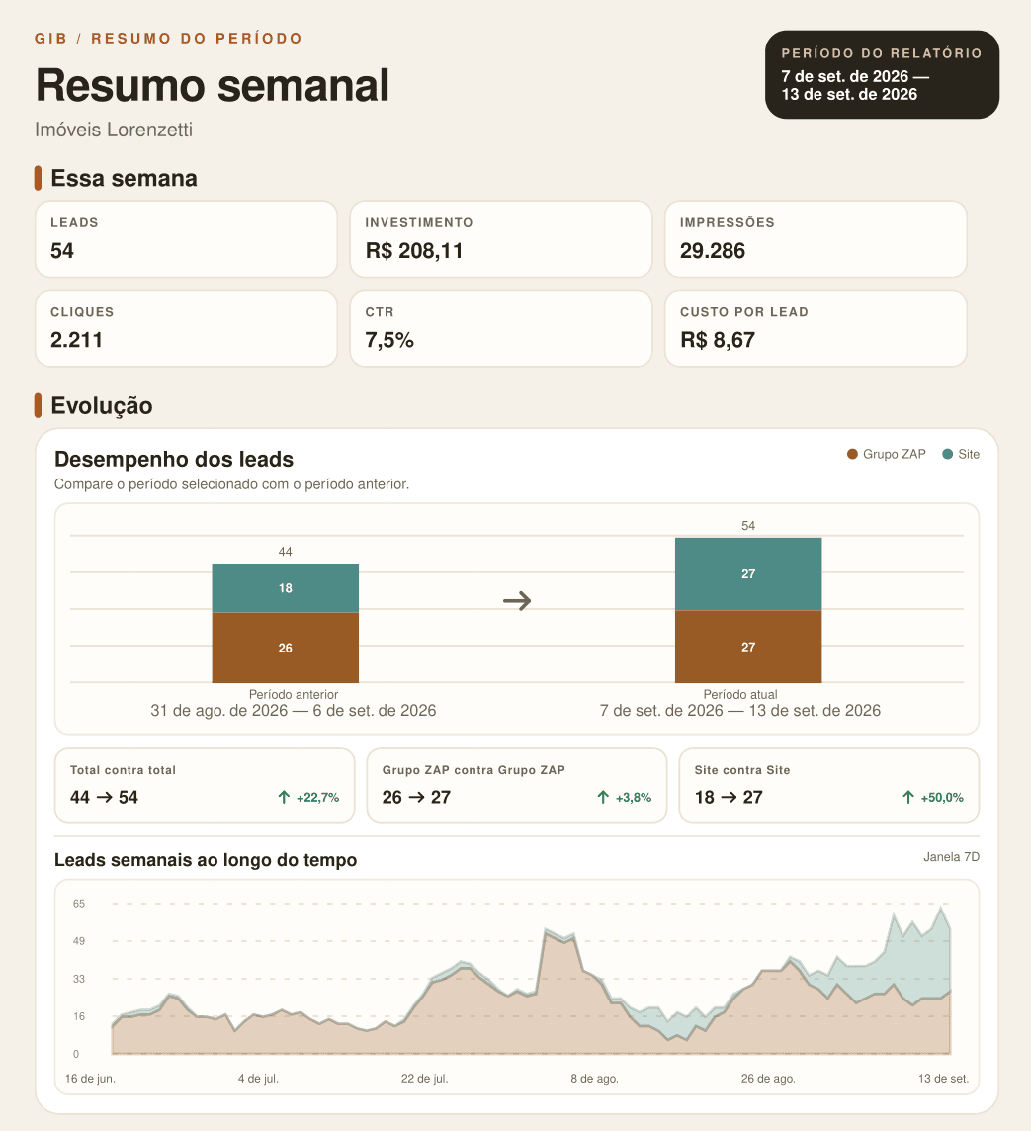Click the 31 de ago. date range text
1031x1131 pixels.
coord(294,711)
